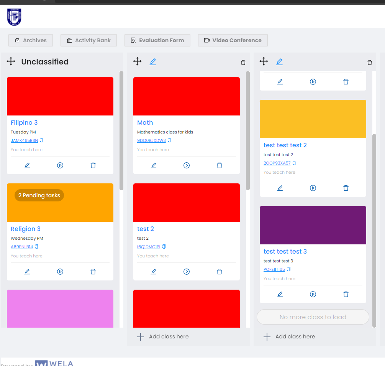Open the Math class title
Image resolution: width=385 pixels, height=366 pixels.
point(145,122)
